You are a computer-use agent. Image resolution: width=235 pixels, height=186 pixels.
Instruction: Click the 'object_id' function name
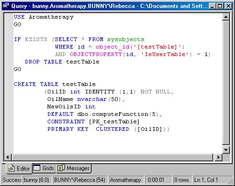point(113,47)
